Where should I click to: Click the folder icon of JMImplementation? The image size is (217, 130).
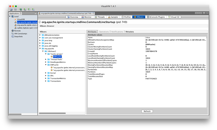(x=43, y=35)
